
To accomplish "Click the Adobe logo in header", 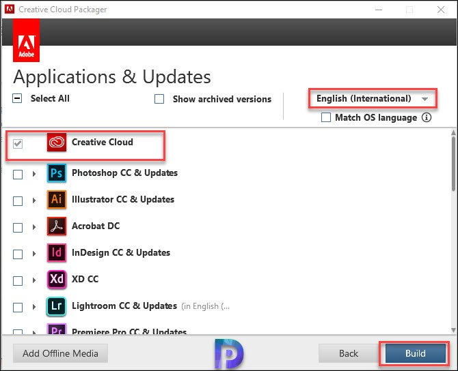I will [x=26, y=40].
